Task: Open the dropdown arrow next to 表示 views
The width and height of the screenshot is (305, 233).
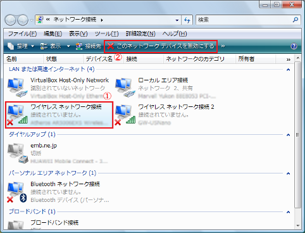Action: click(68, 46)
